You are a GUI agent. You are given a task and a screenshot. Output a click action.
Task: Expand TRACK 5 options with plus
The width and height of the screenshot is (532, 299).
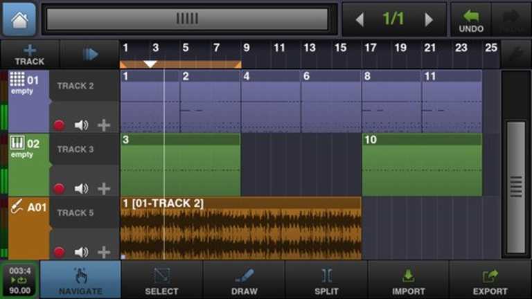104,252
